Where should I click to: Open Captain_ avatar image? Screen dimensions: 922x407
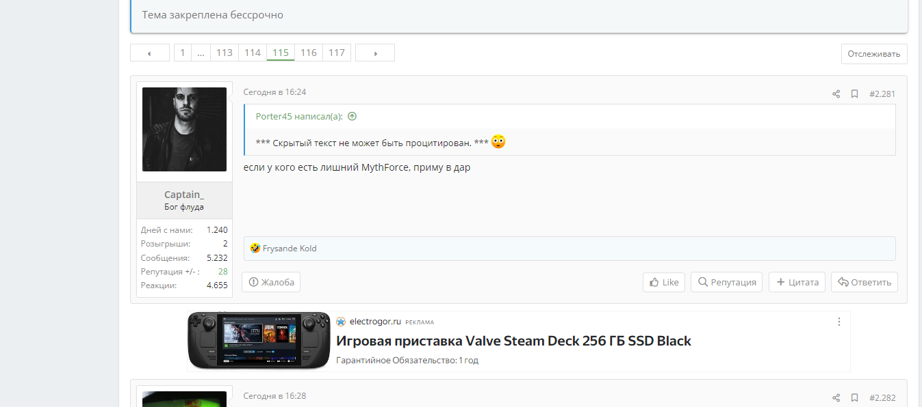(x=184, y=129)
